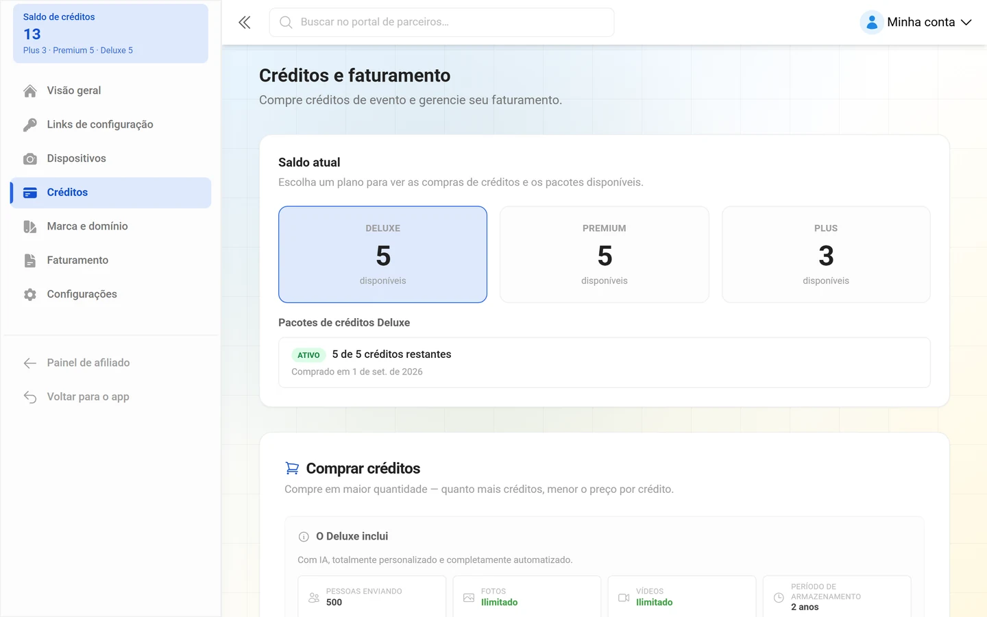
Task: Select the Plus plan card
Action: 826,254
